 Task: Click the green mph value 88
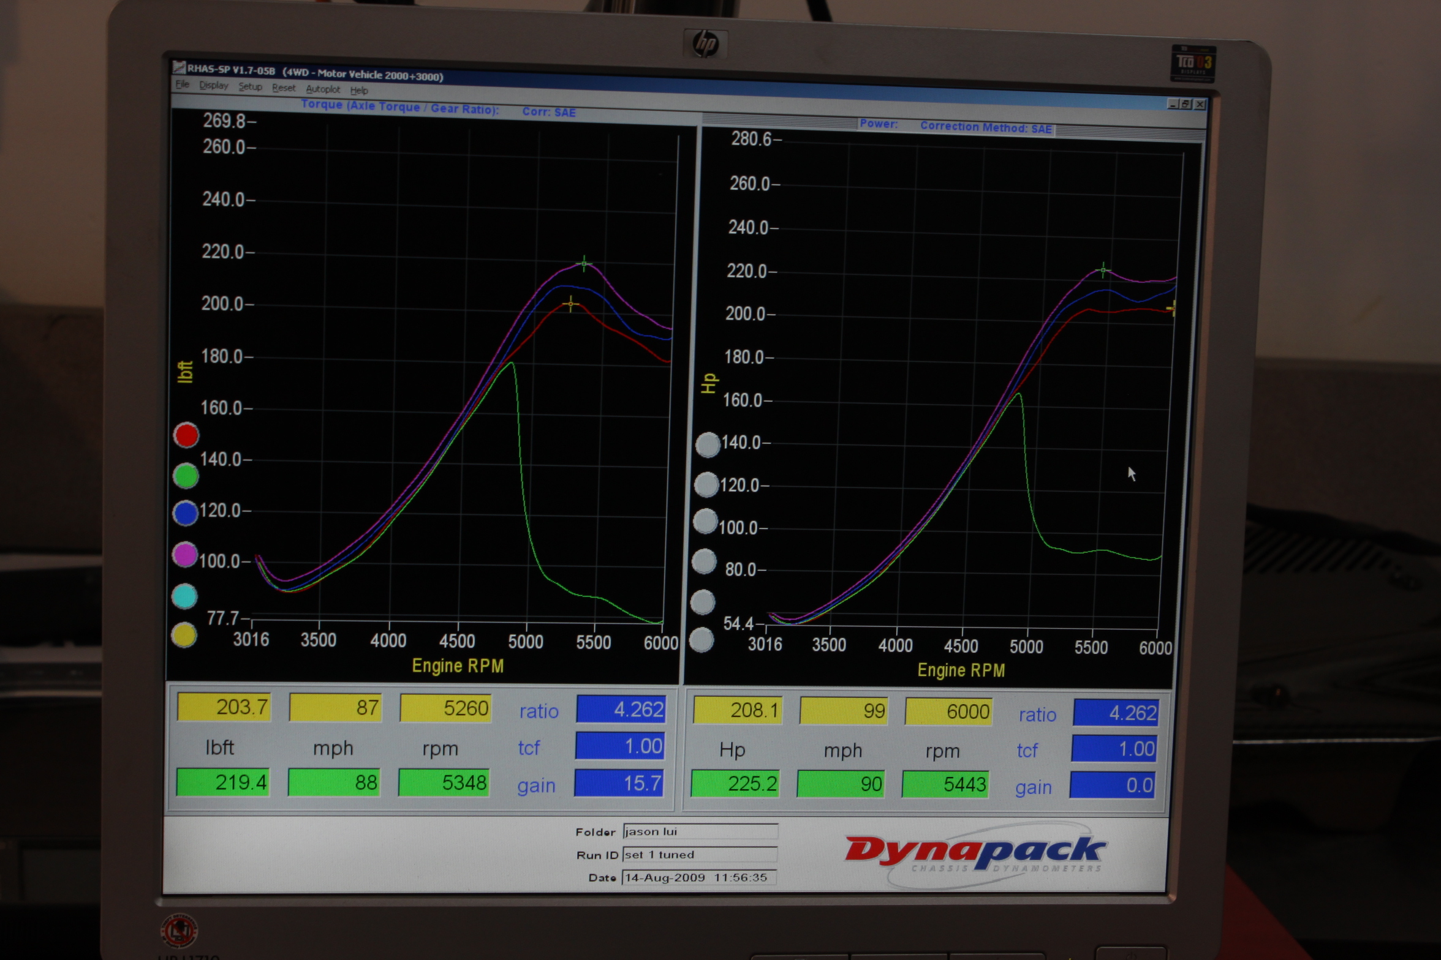334,782
